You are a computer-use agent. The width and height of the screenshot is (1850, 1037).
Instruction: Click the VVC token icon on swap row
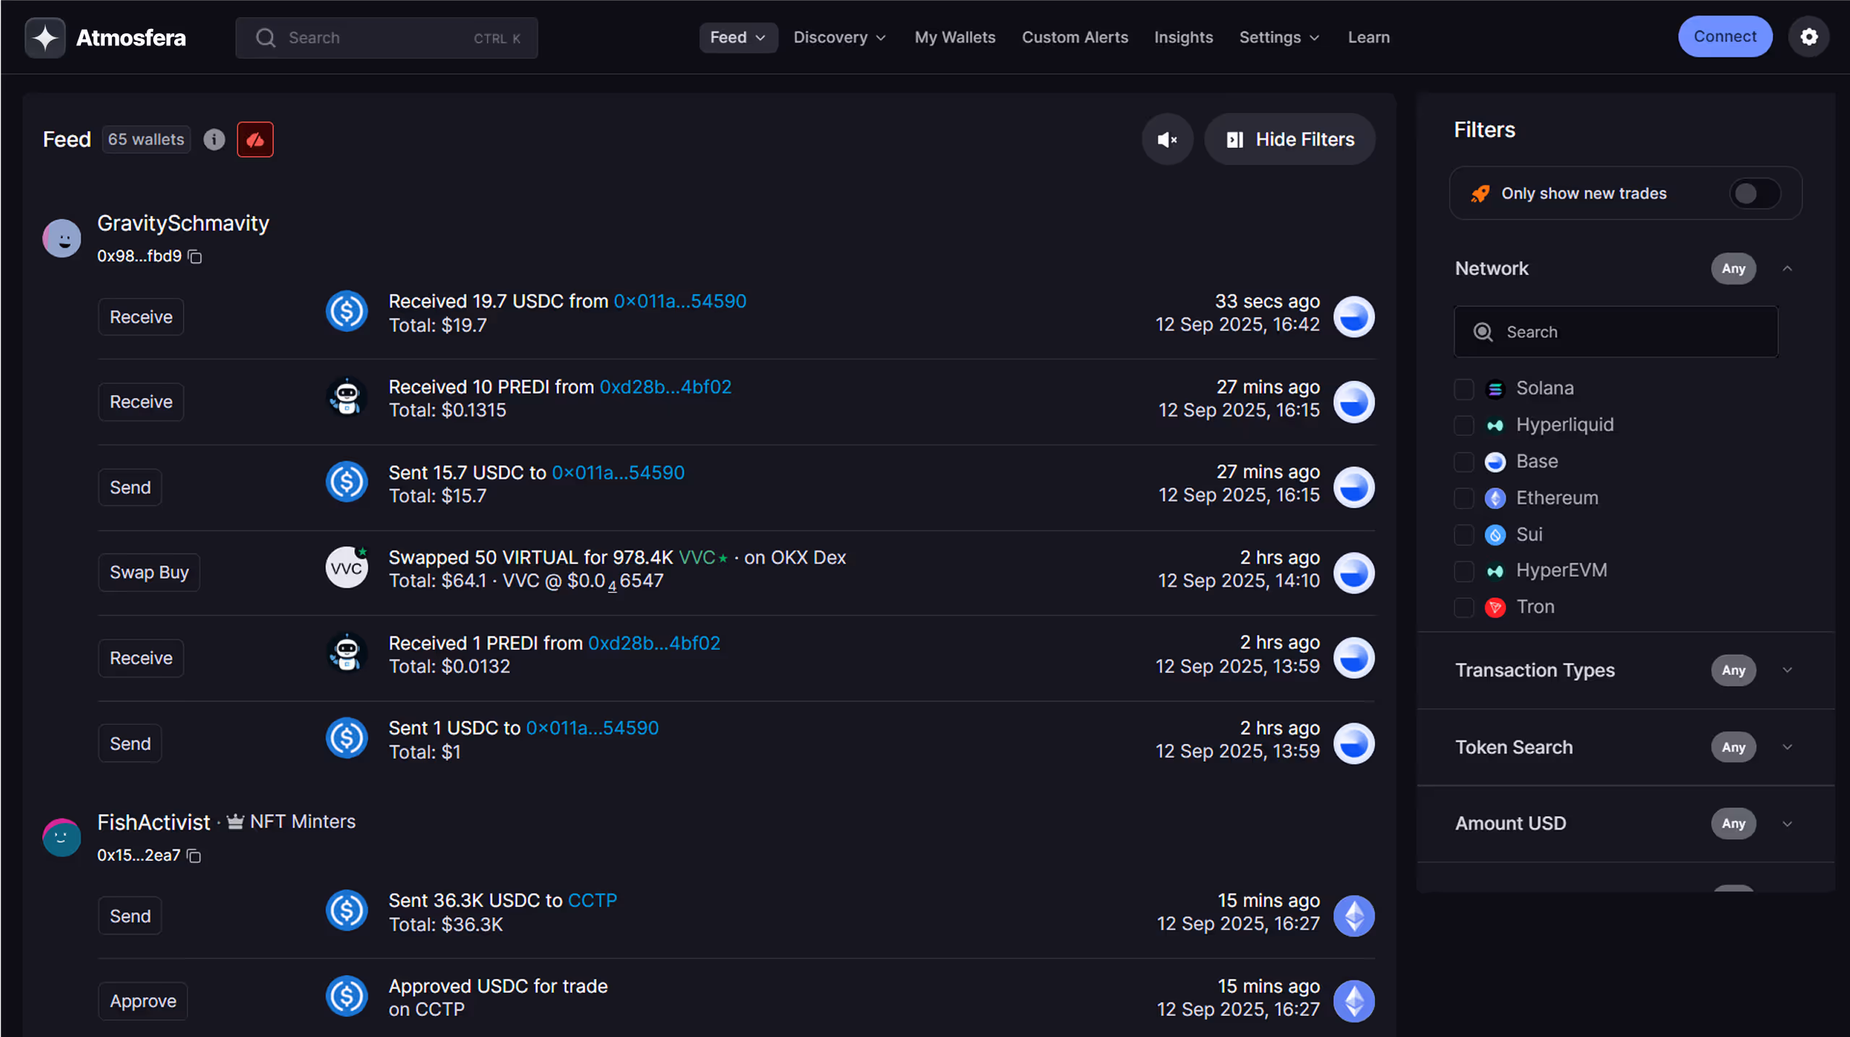click(x=347, y=568)
